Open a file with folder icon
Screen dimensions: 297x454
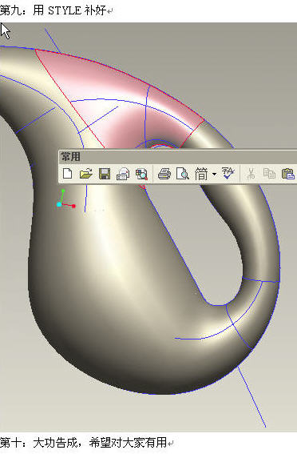[x=85, y=174]
